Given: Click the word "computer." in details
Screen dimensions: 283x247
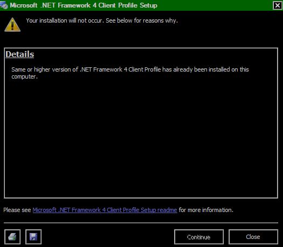Looking at the screenshot, I should [25, 76].
